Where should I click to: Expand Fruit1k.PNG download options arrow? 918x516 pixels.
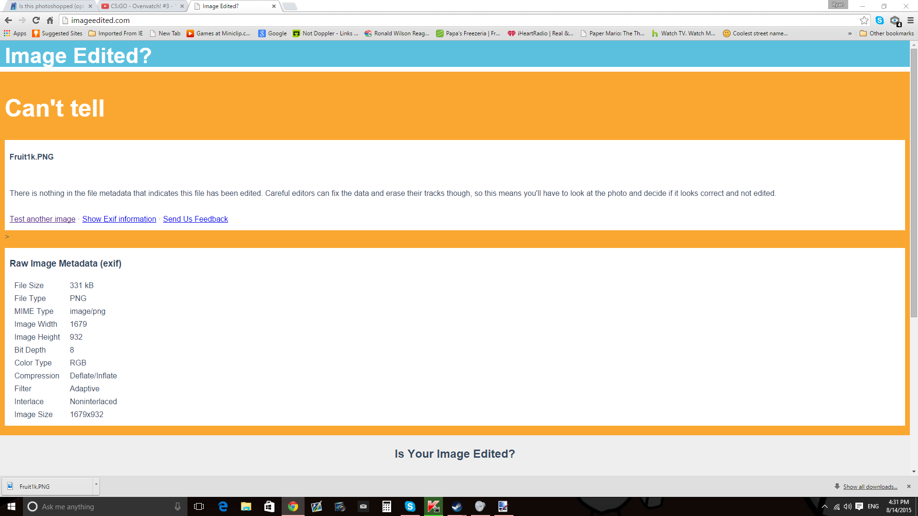[x=96, y=485]
